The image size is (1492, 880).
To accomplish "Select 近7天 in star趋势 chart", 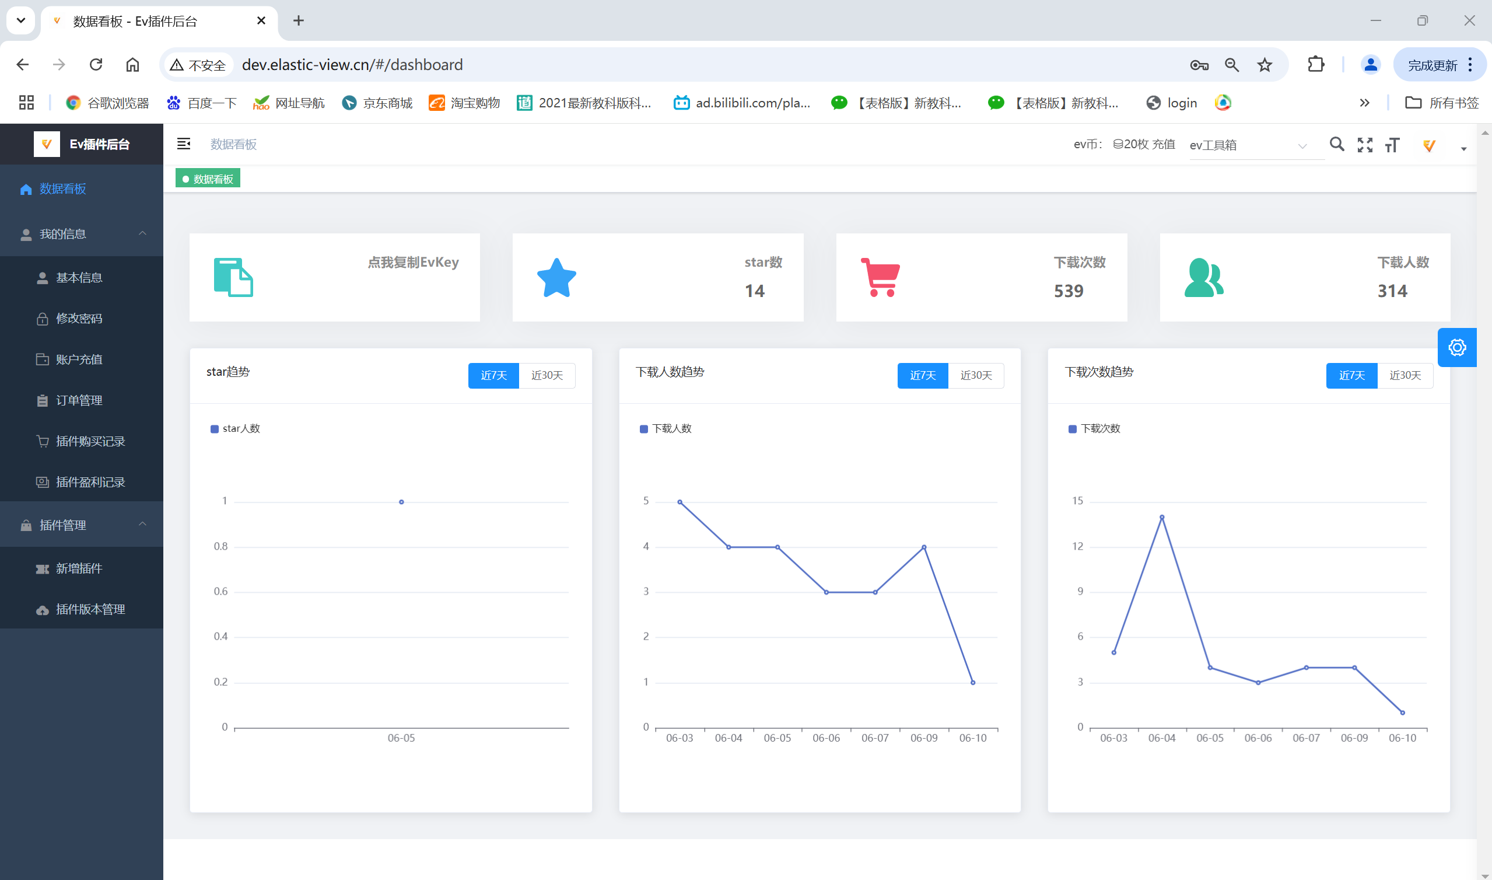I will (493, 375).
